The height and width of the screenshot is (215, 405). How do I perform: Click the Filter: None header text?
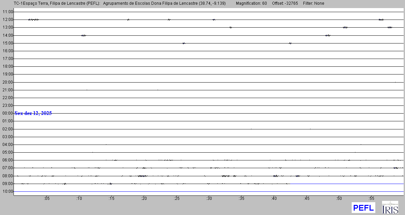314,3
